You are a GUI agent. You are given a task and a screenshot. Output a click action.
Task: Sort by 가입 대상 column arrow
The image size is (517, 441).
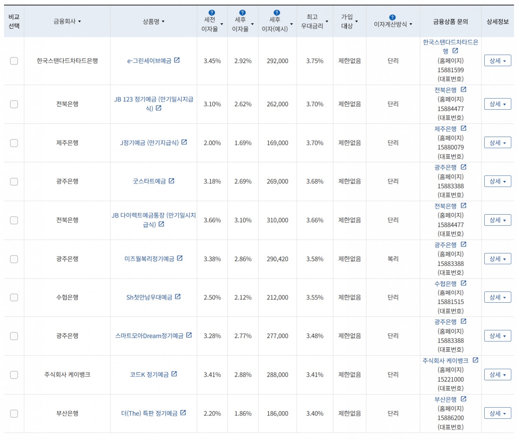pos(357,21)
